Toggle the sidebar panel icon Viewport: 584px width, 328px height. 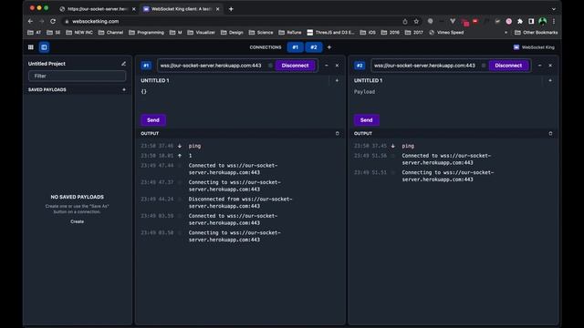coord(44,47)
